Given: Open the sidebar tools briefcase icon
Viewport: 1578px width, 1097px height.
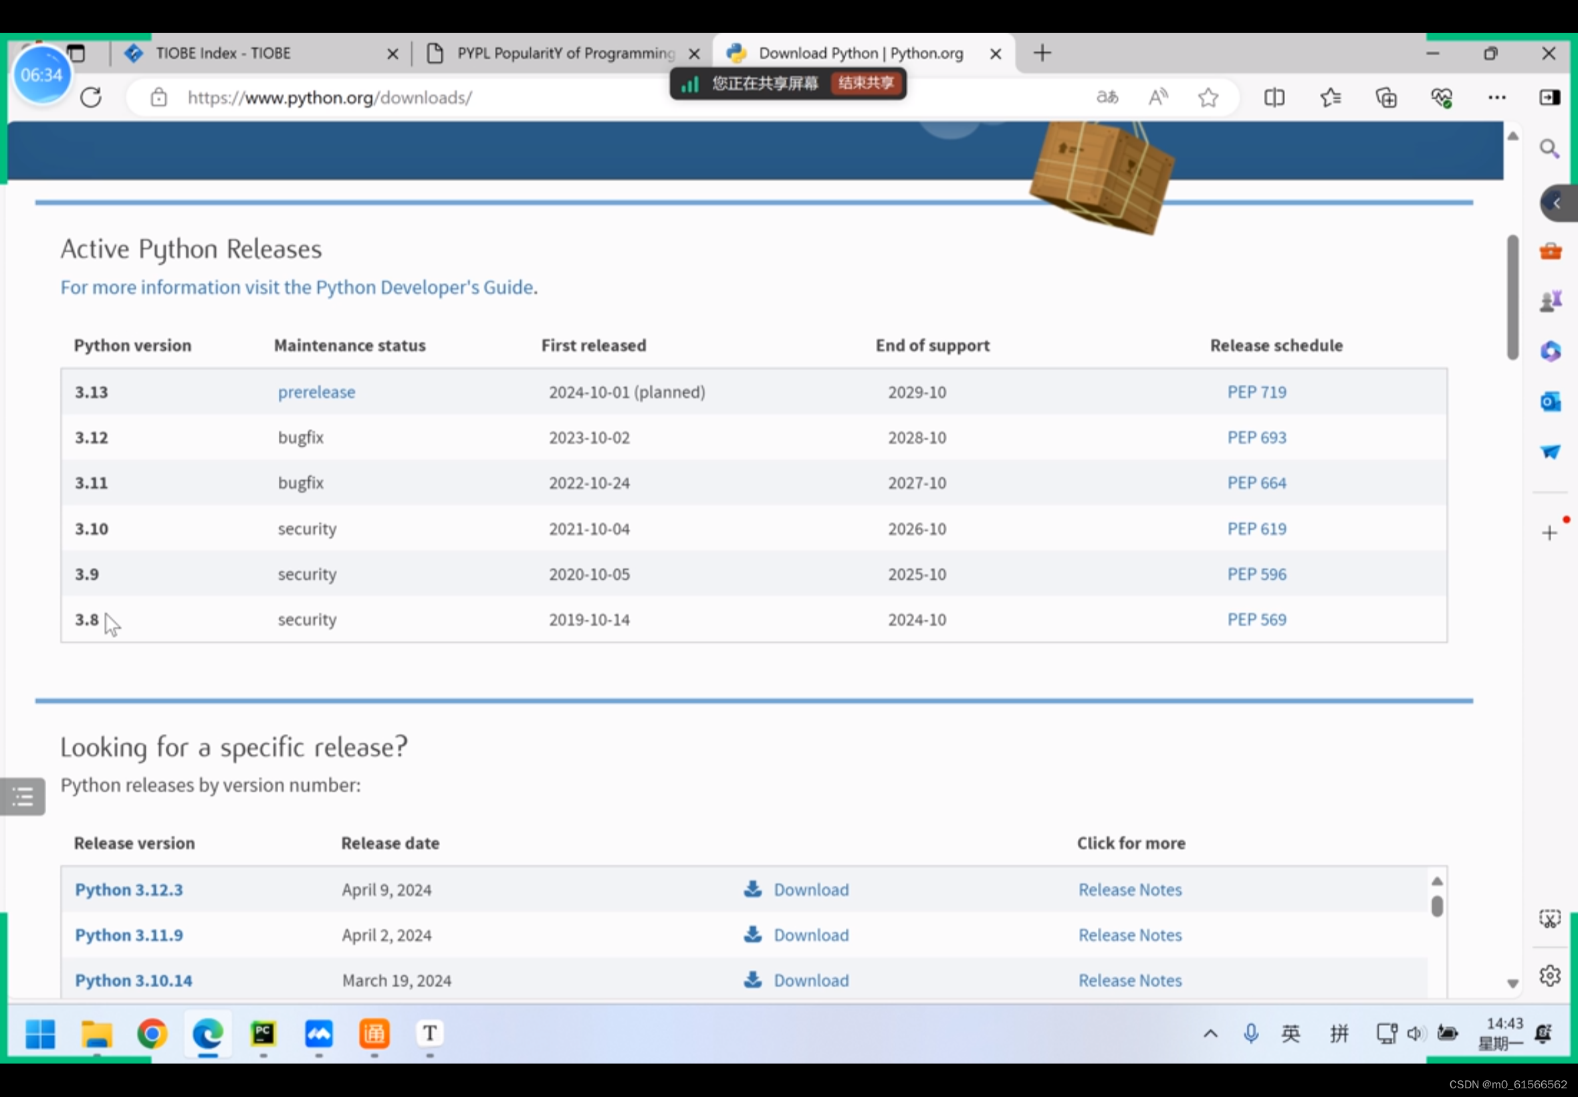Looking at the screenshot, I should click(1551, 252).
